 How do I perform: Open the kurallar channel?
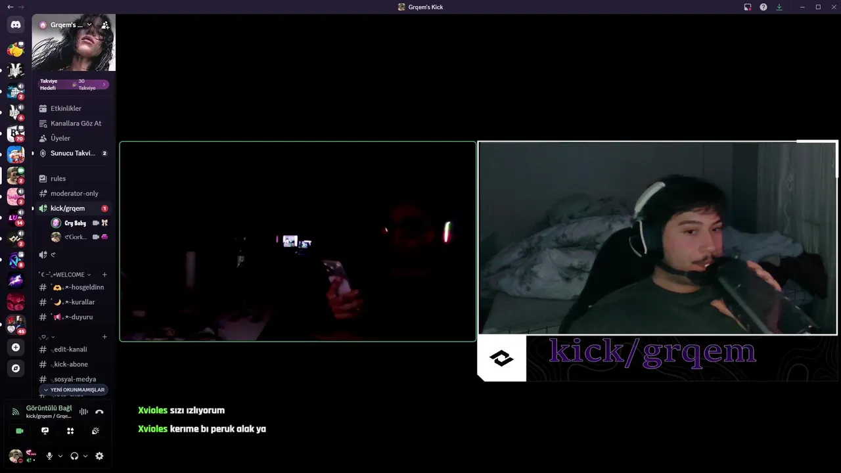click(x=74, y=302)
